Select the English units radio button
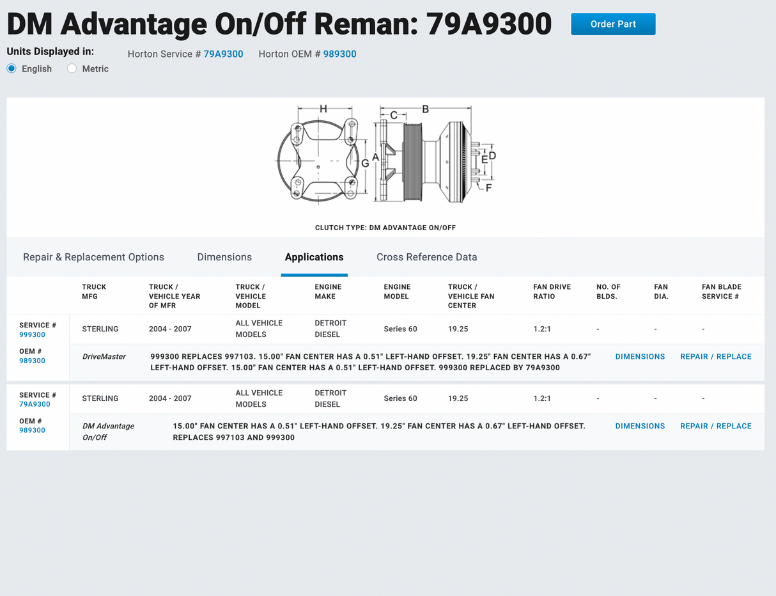776x596 pixels. (x=12, y=68)
